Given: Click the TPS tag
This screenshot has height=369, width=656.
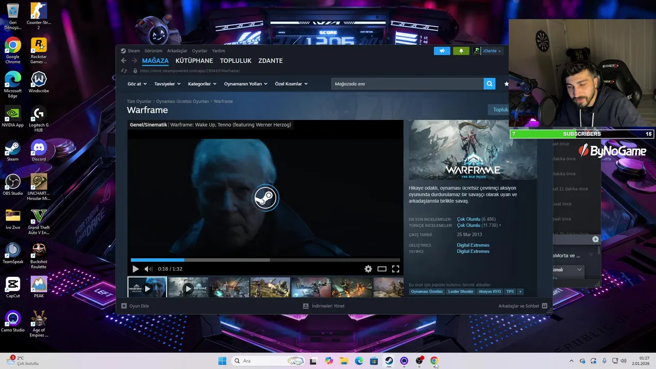Looking at the screenshot, I should pyautogui.click(x=510, y=292).
